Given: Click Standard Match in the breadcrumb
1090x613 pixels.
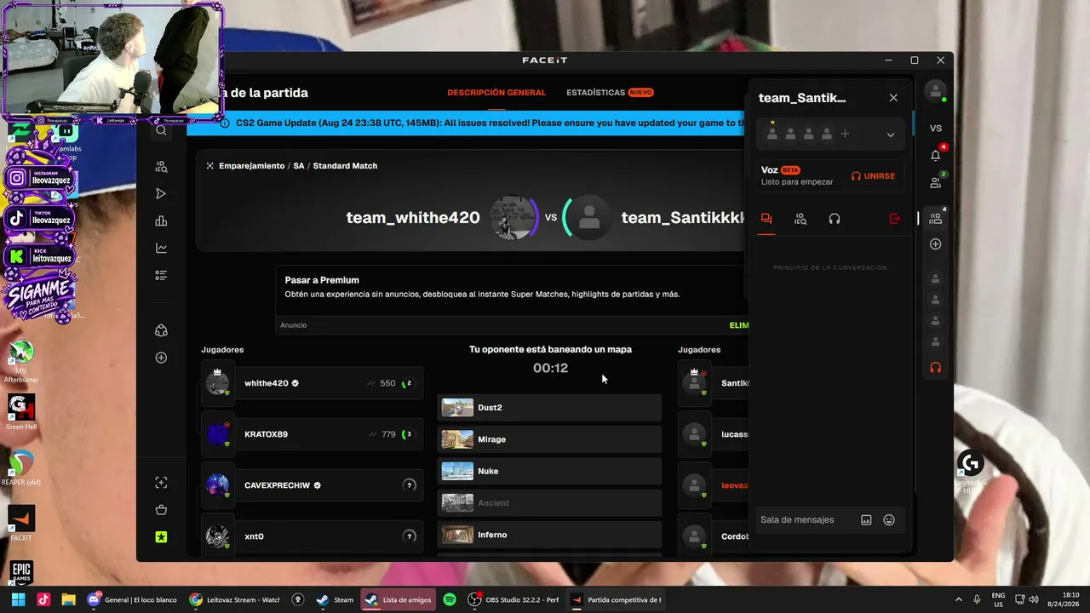Looking at the screenshot, I should pyautogui.click(x=345, y=166).
